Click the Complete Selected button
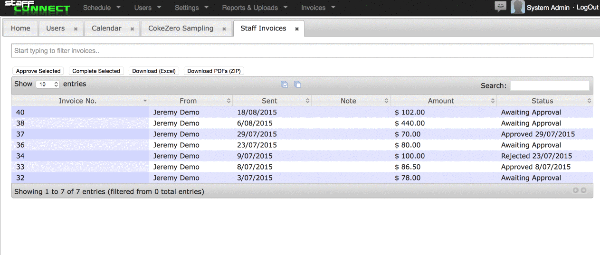The image size is (600, 255). 96,71
